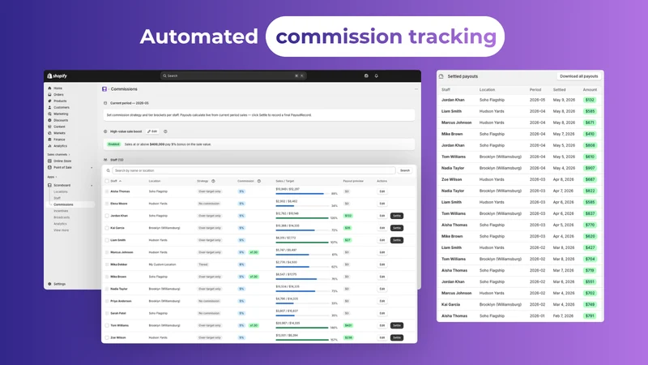Settle payout for Tom Williams
This screenshot has height=365, width=648.
[397, 325]
